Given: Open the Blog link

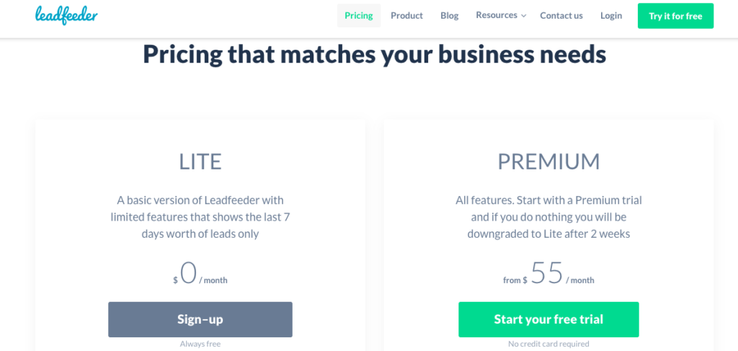Looking at the screenshot, I should [450, 16].
